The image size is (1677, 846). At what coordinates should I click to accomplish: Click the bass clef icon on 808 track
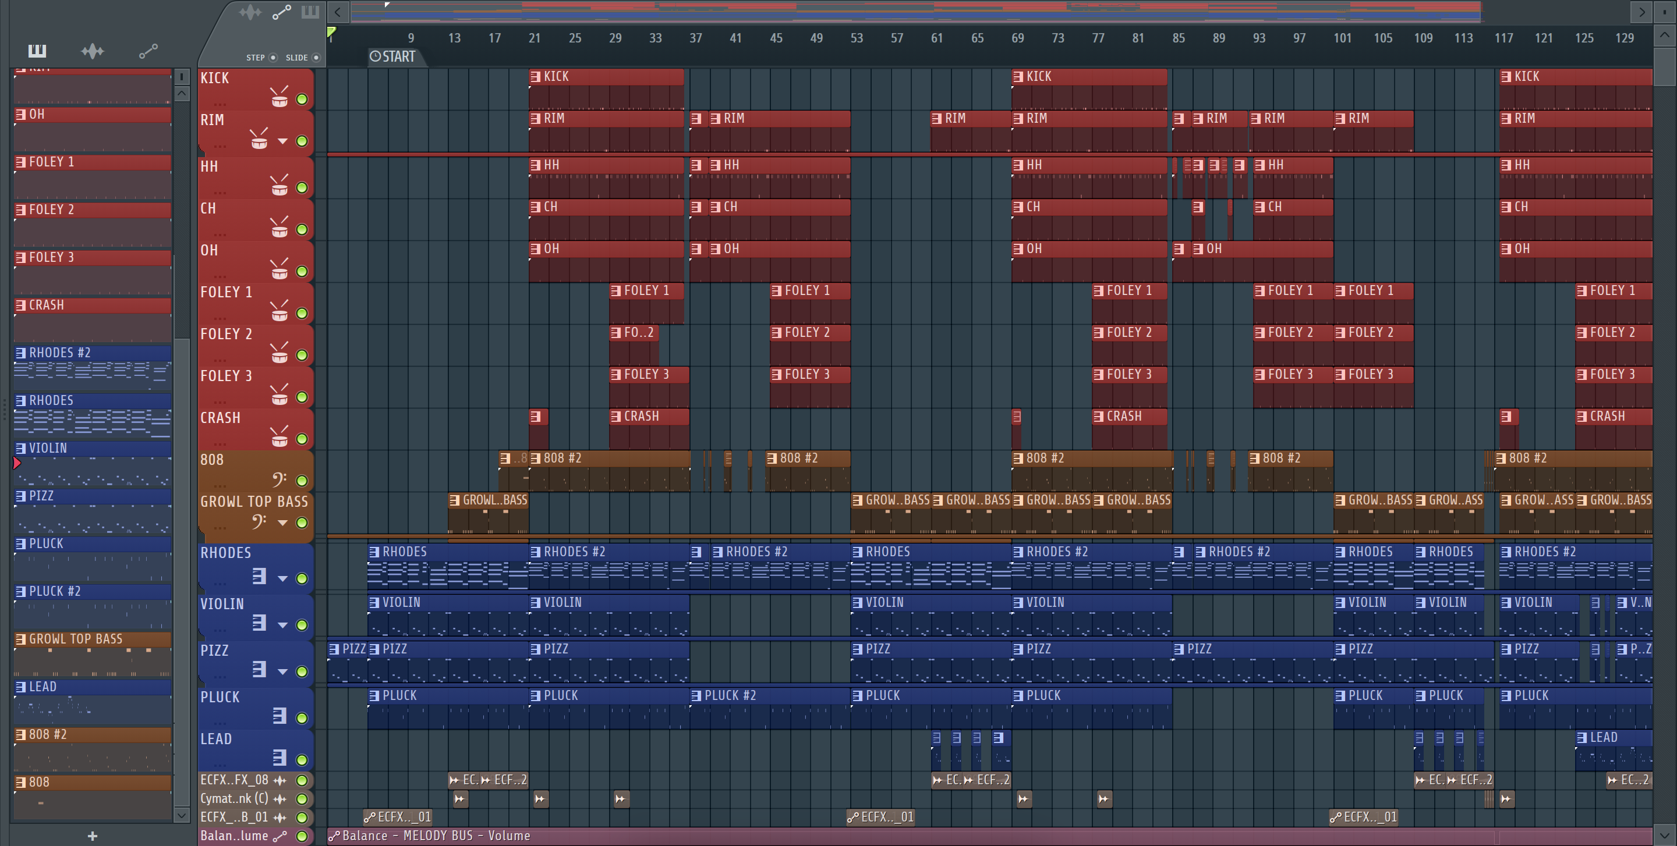tap(279, 480)
